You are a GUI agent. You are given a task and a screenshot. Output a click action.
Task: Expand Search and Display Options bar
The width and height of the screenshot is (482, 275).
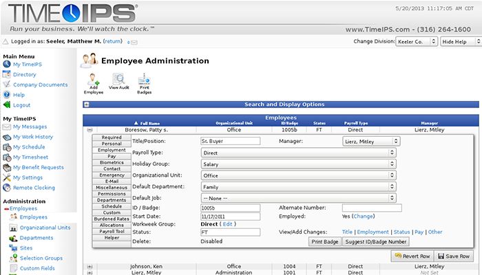coord(86,104)
